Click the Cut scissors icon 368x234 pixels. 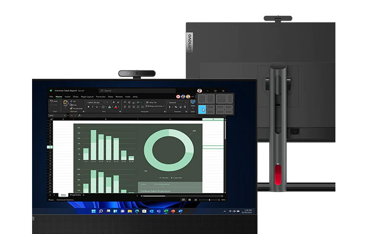(x=71, y=101)
